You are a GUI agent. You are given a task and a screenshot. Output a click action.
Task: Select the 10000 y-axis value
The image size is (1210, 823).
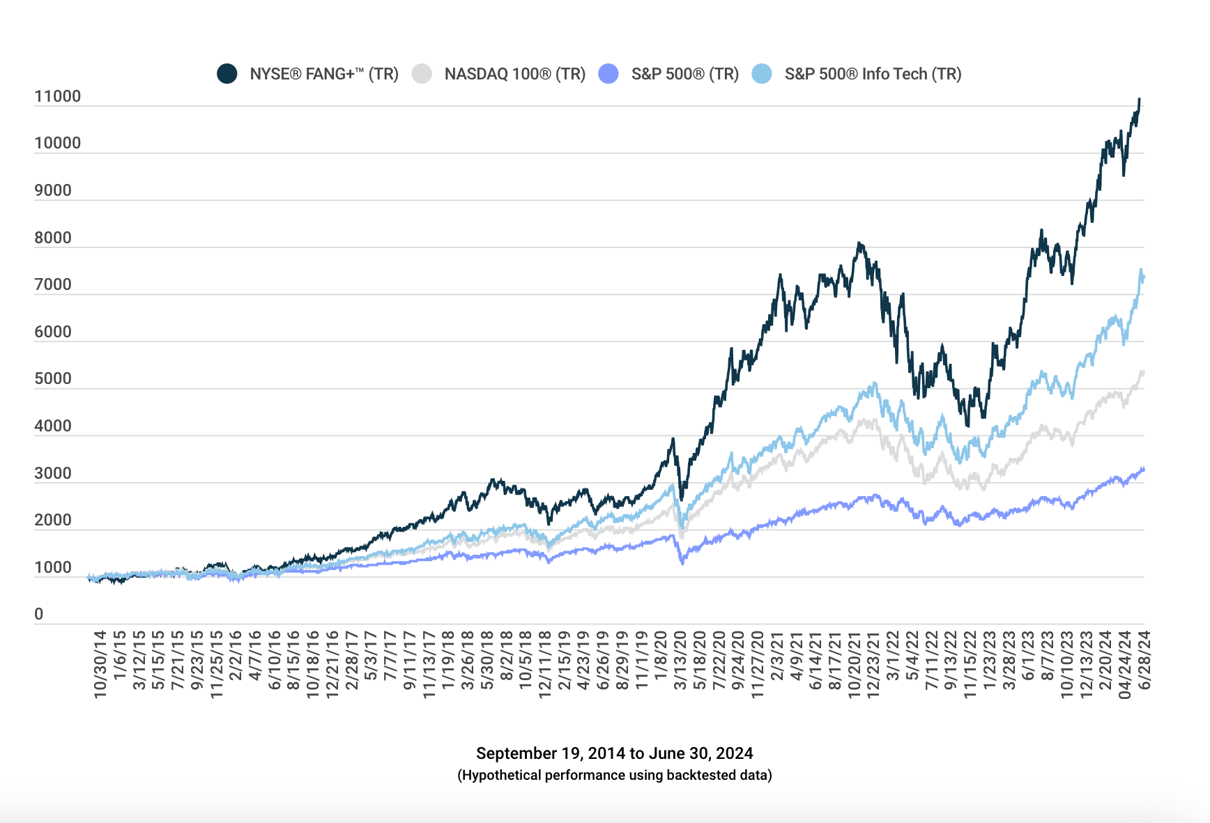(x=58, y=143)
